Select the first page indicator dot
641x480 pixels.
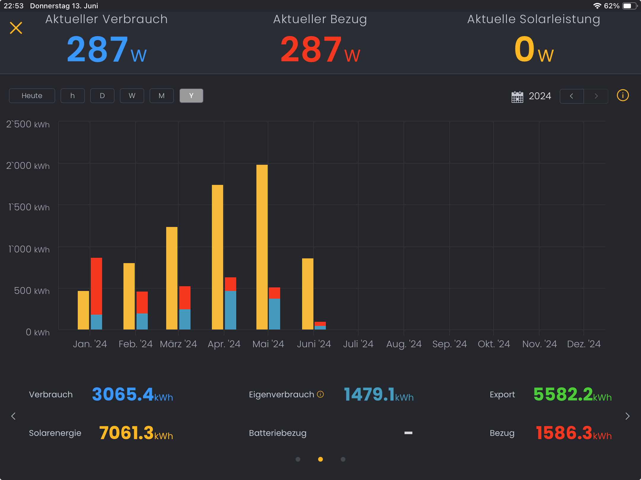click(x=298, y=459)
